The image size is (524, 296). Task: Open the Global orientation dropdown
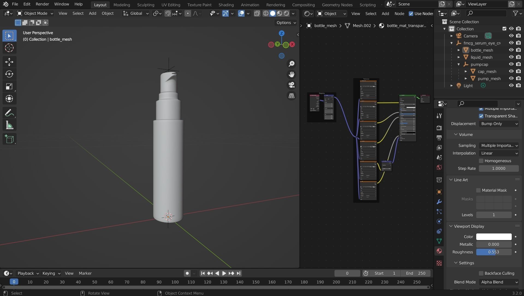[x=136, y=13]
